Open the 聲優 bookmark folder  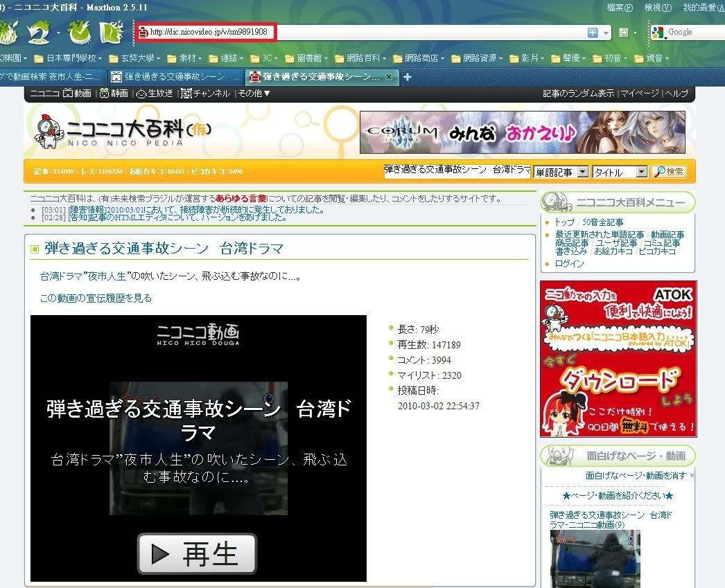[x=568, y=58]
